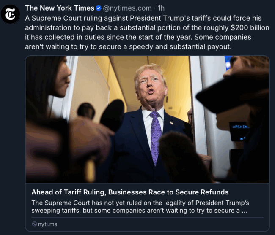The width and height of the screenshot is (275, 235).
Task: Click the nyti.ms source domain text
Action: point(47,224)
